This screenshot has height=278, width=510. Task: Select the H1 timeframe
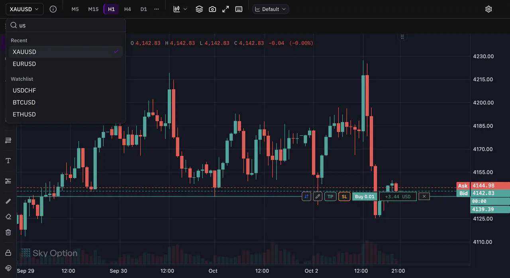(111, 9)
